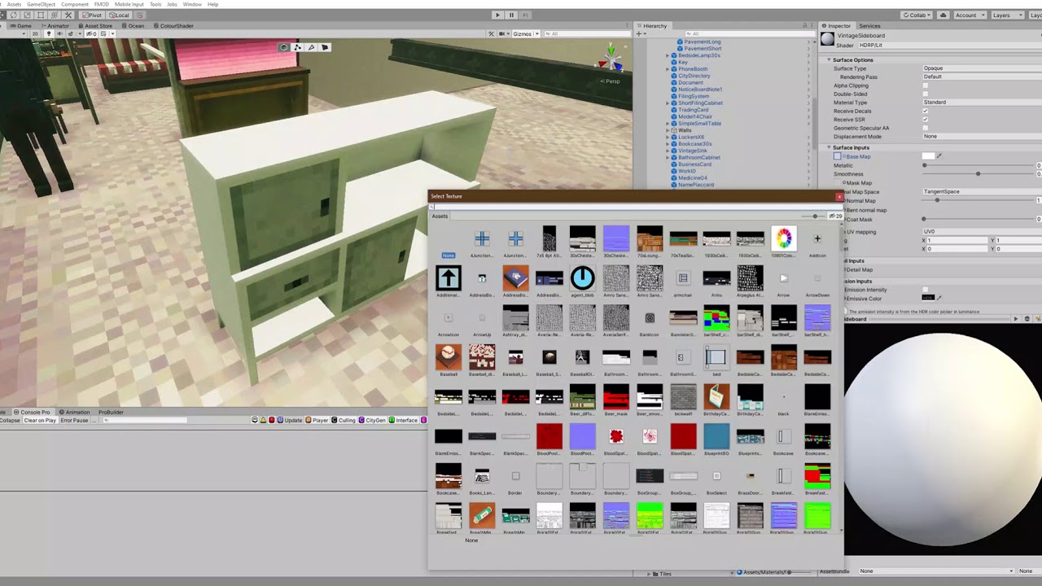Open the Displacement Mode dropdown
Viewport: 1042px width, 586px height.
point(981,137)
